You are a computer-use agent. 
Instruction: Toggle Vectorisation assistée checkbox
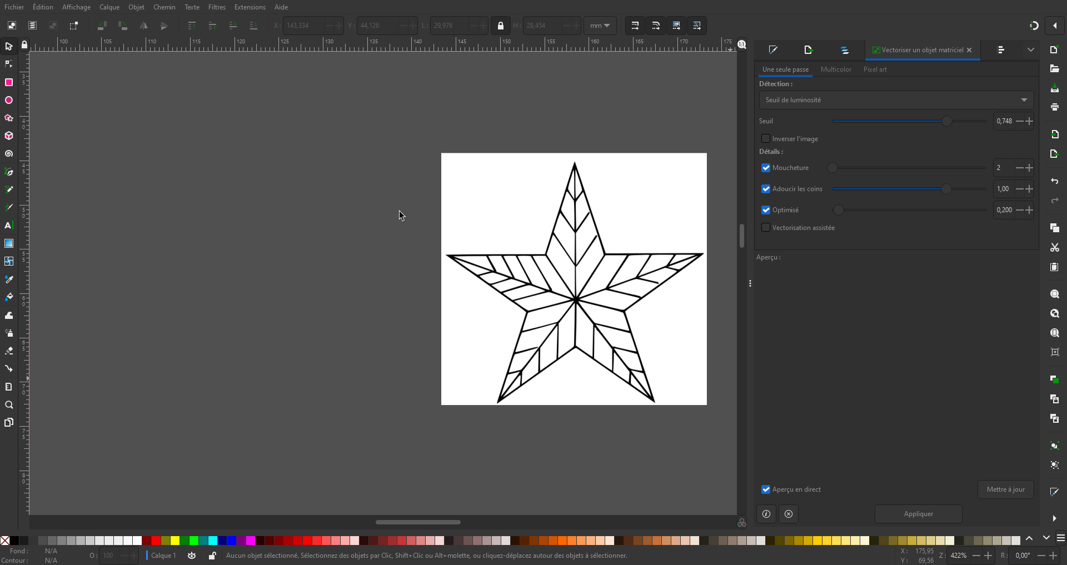(766, 228)
